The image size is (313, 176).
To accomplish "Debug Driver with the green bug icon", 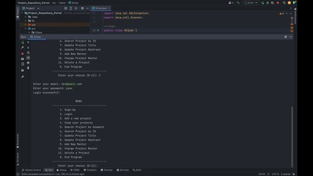I will click(x=268, y=3).
